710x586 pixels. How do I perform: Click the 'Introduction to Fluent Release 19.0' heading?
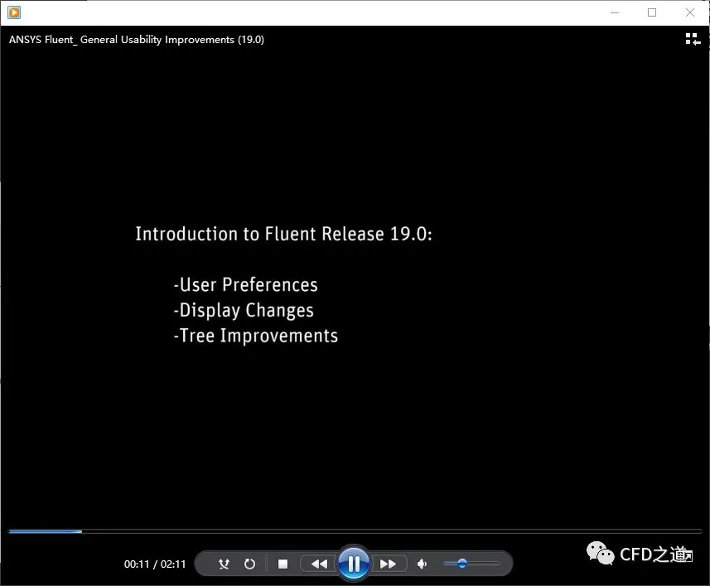click(x=284, y=234)
